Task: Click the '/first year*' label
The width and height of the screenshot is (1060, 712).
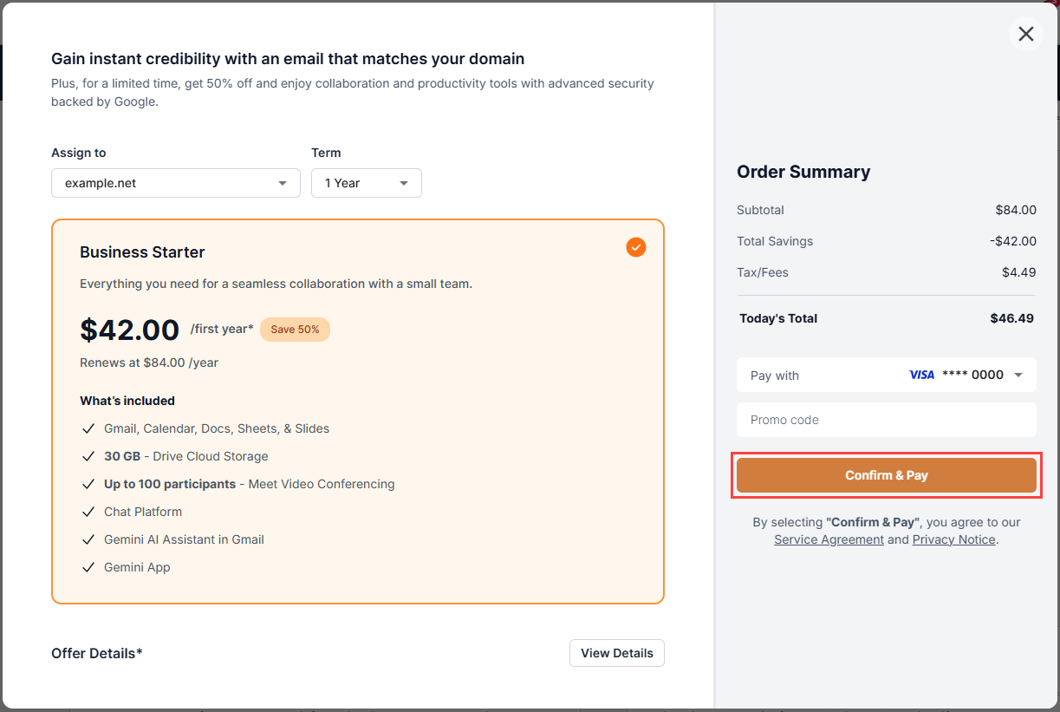Action: coord(222,329)
